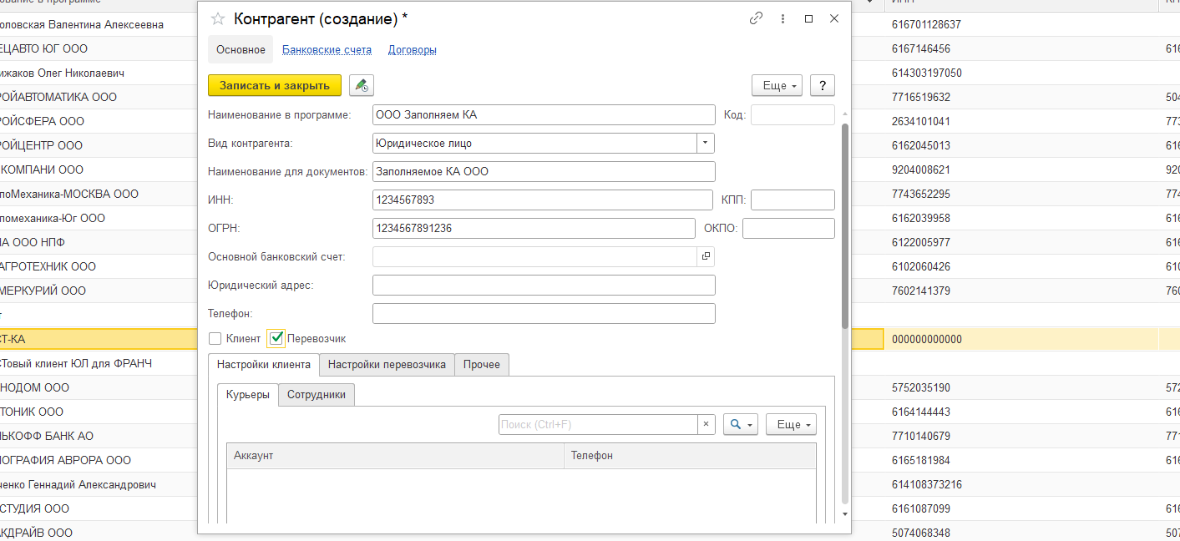The width and height of the screenshot is (1180, 541).
Task: Open the three-dot form menu
Action: 782,18
